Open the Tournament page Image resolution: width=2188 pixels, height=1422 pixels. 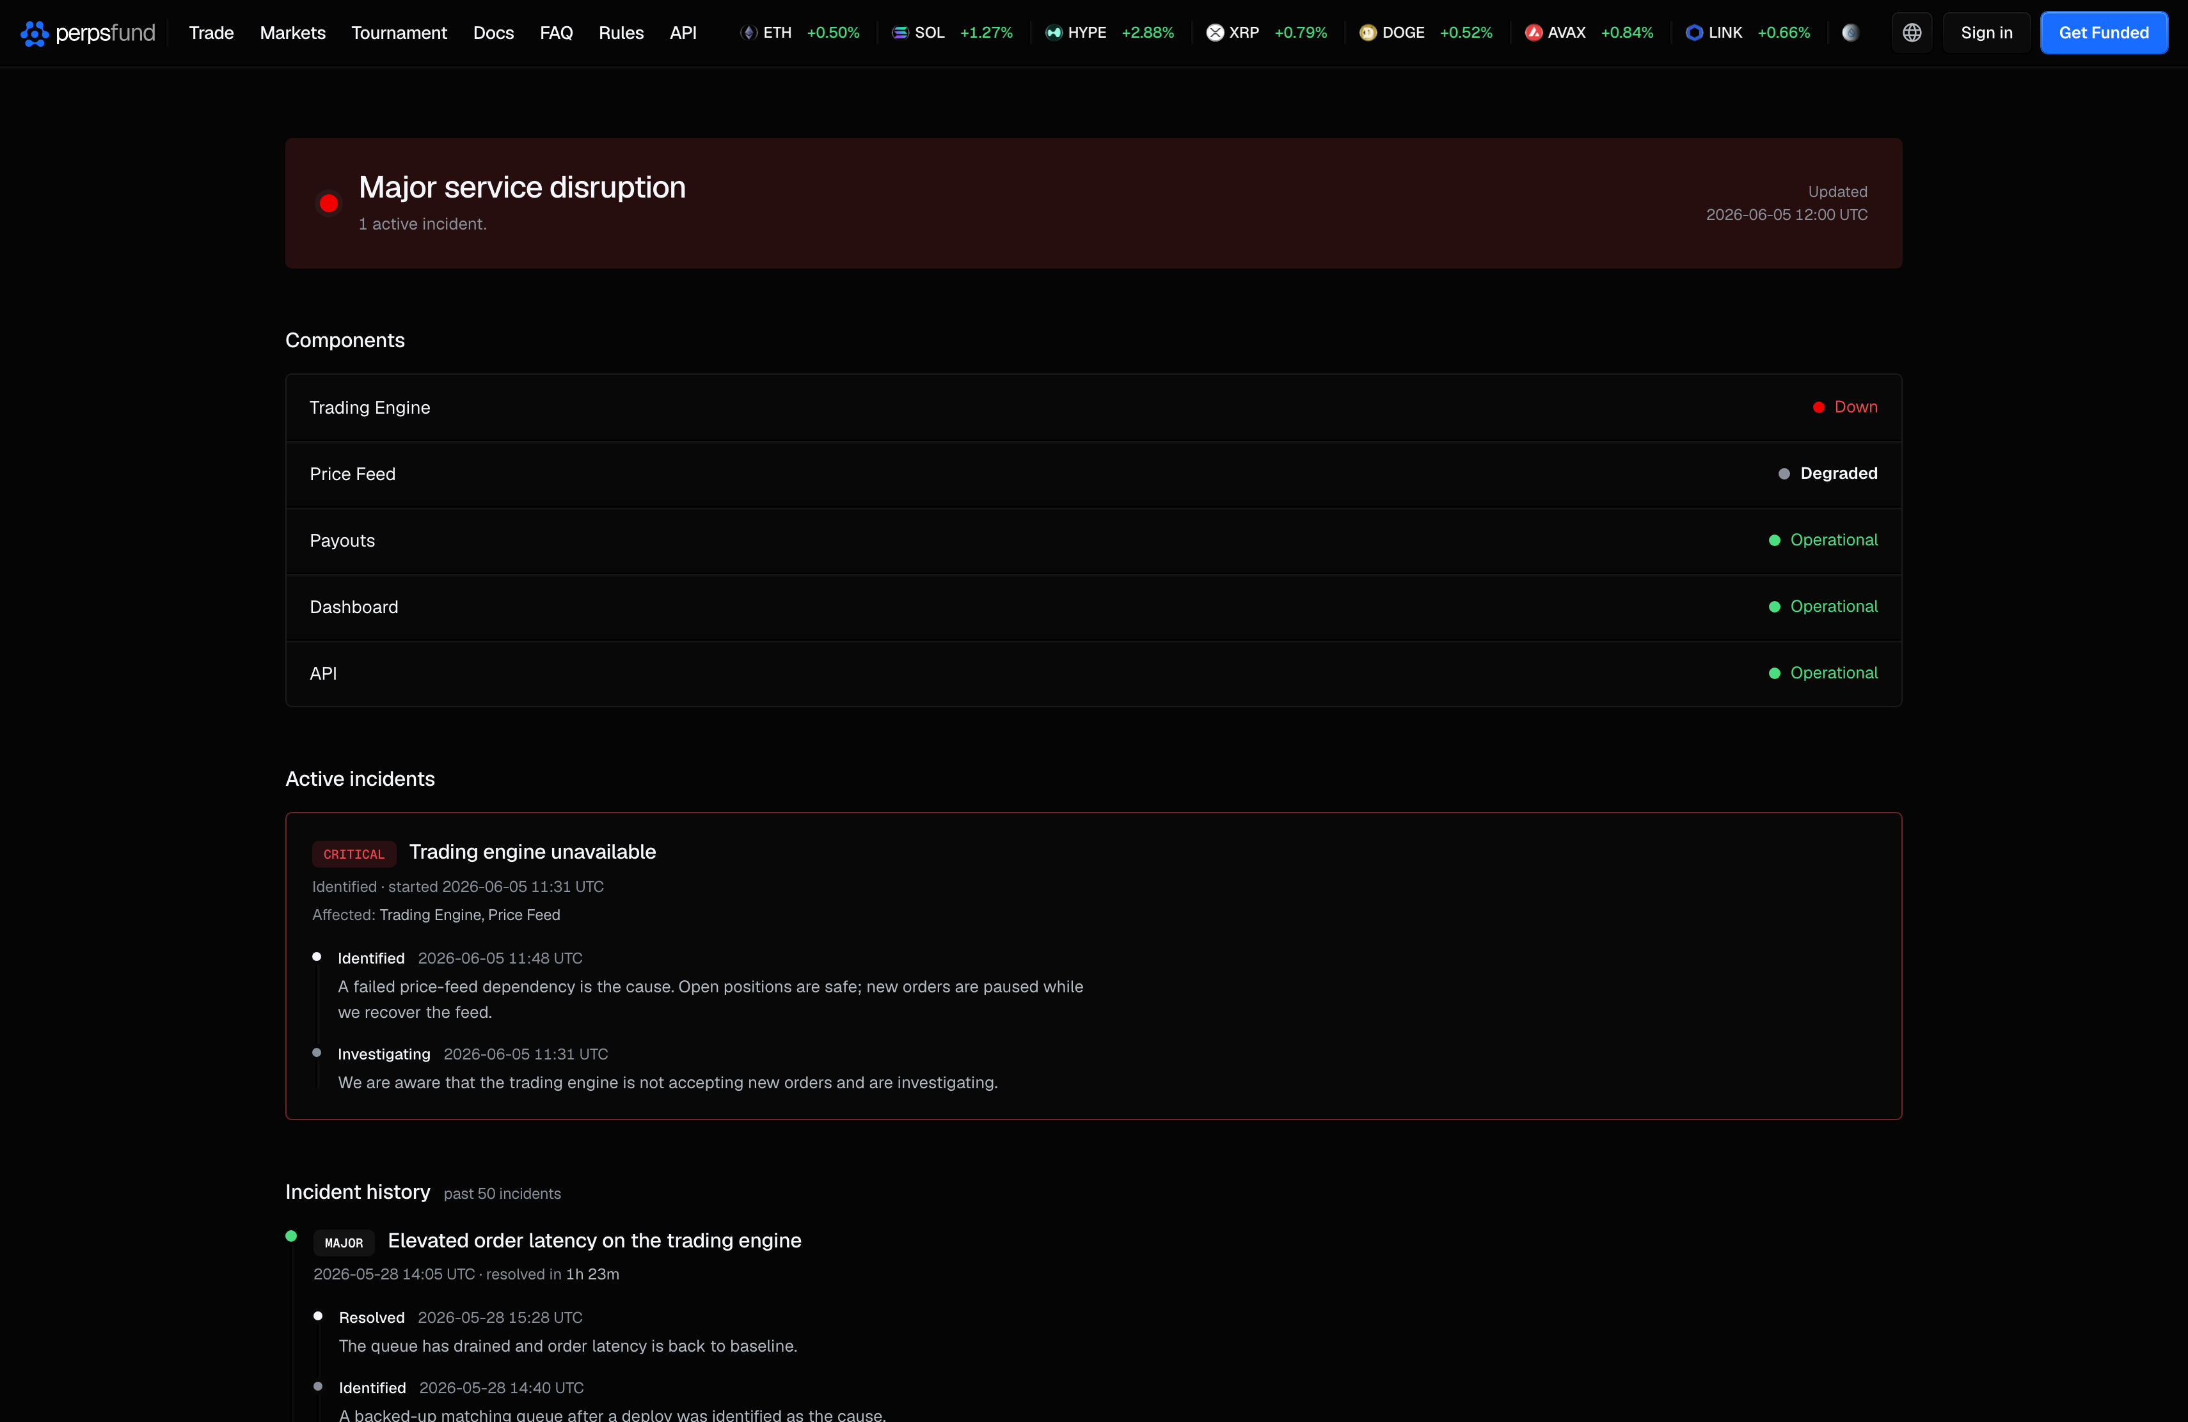pos(399,33)
